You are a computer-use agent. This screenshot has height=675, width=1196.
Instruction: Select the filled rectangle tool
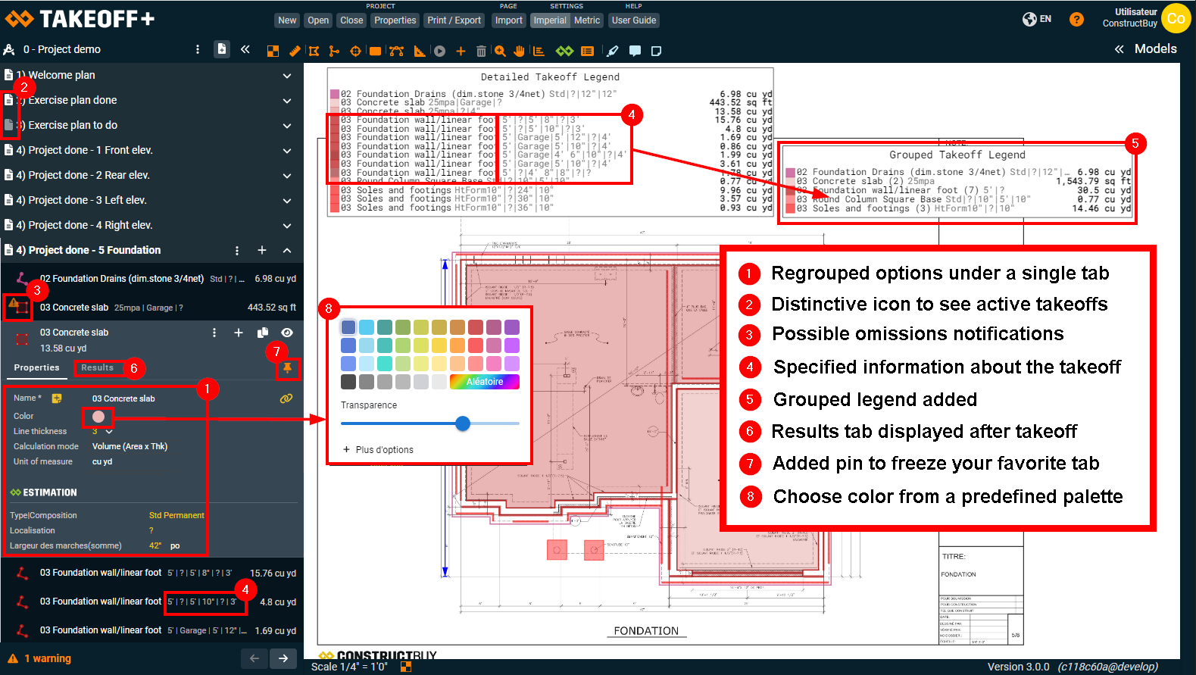click(x=375, y=51)
